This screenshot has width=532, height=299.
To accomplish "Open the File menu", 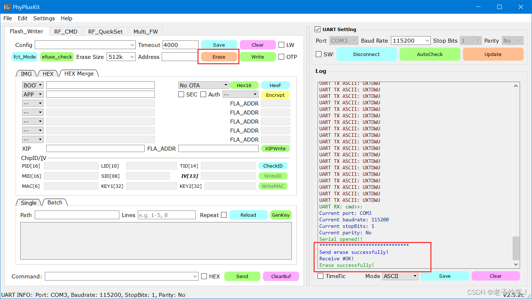I will pos(8,18).
